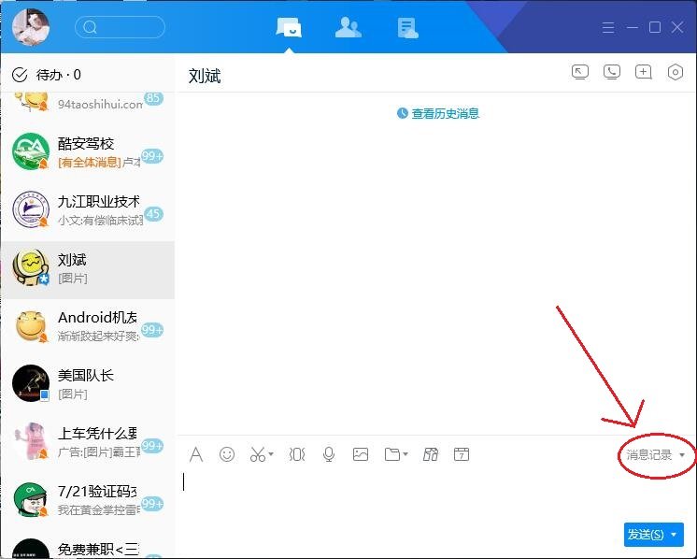
Task: Insert a picture into the chat
Action: (361, 454)
